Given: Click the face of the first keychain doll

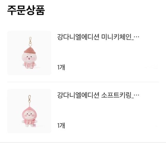Looking at the screenshot, I should [x=29, y=58].
